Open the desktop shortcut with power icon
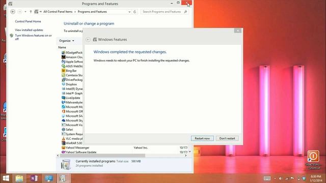Viewport: 326px width, 183px height. (313, 160)
